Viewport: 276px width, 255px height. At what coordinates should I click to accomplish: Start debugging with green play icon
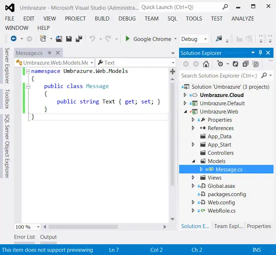point(127,38)
